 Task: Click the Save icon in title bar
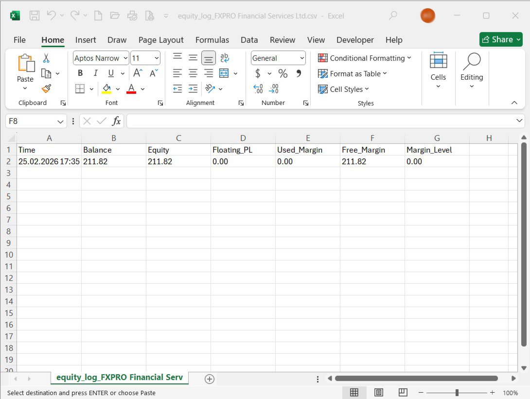(34, 16)
